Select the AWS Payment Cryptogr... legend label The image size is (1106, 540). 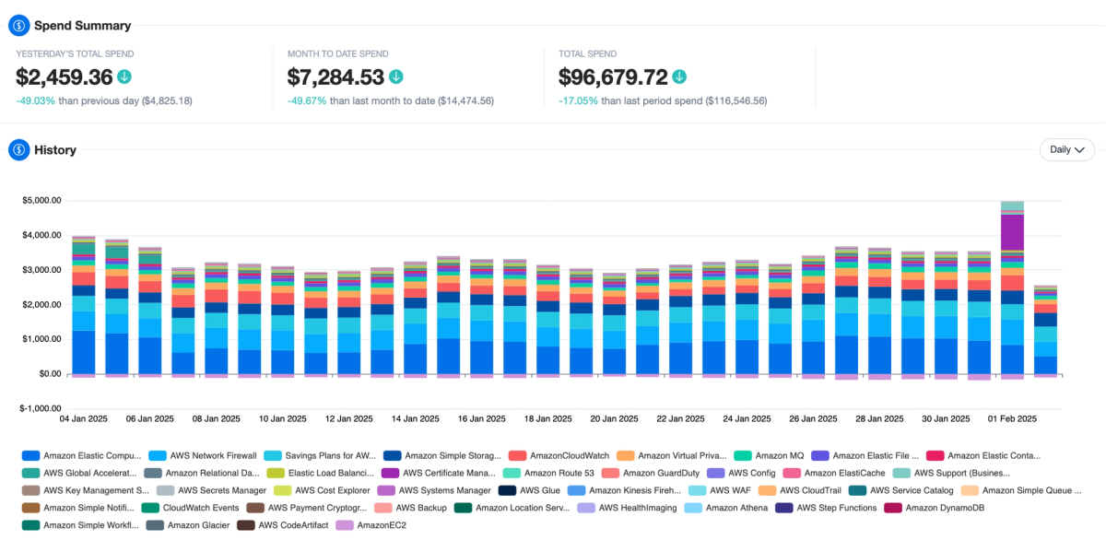click(316, 508)
